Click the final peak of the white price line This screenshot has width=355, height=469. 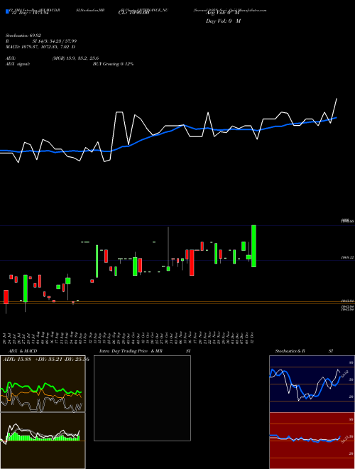(x=337, y=99)
